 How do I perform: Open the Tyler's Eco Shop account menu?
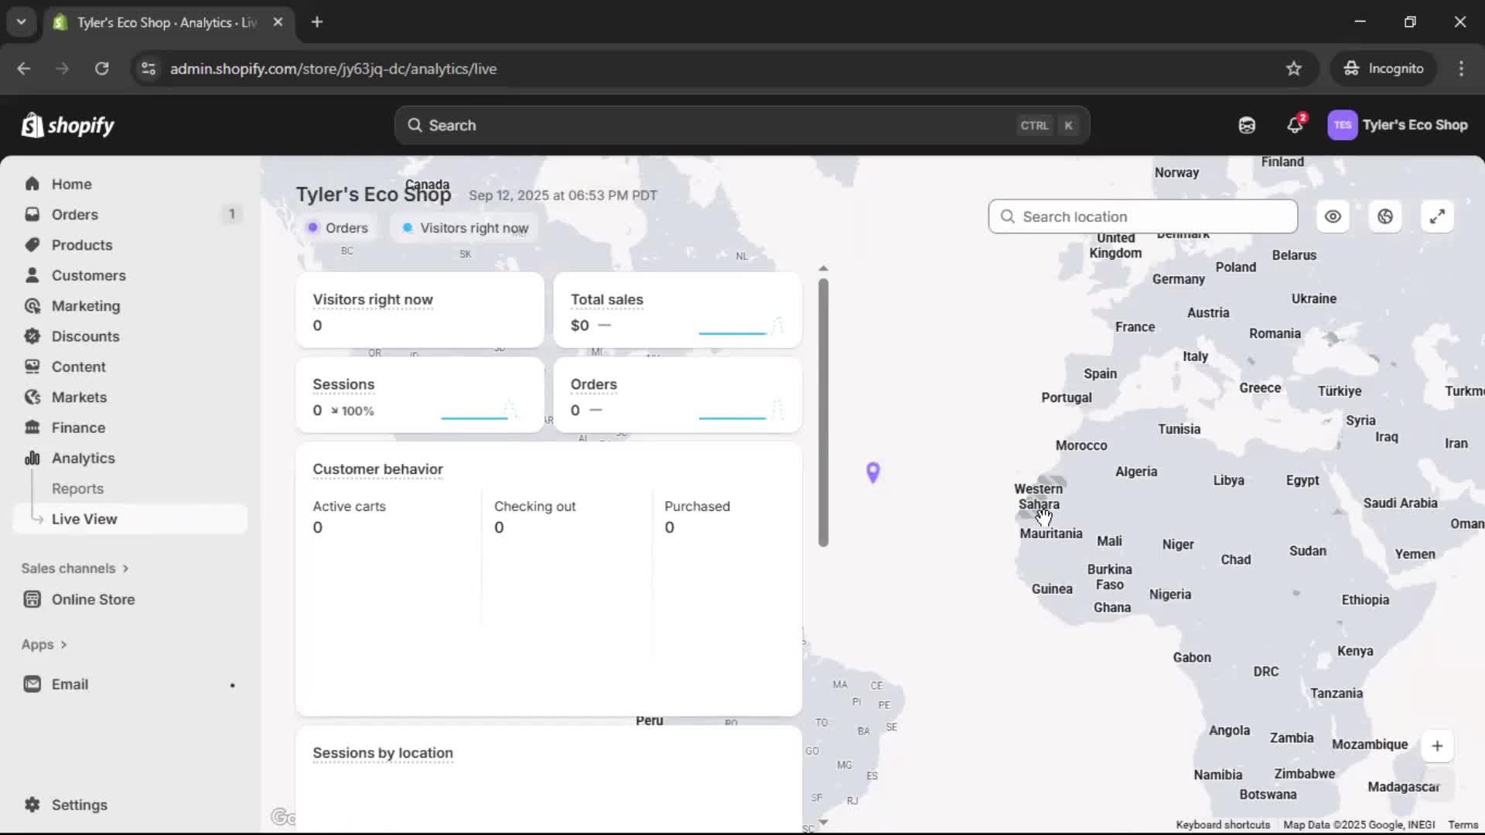tap(1398, 125)
